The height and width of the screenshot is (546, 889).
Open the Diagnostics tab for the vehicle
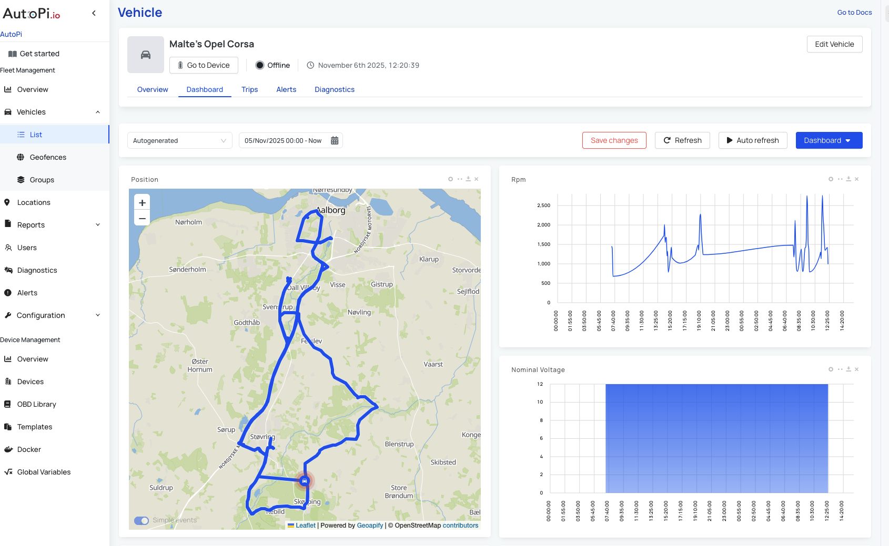(335, 89)
